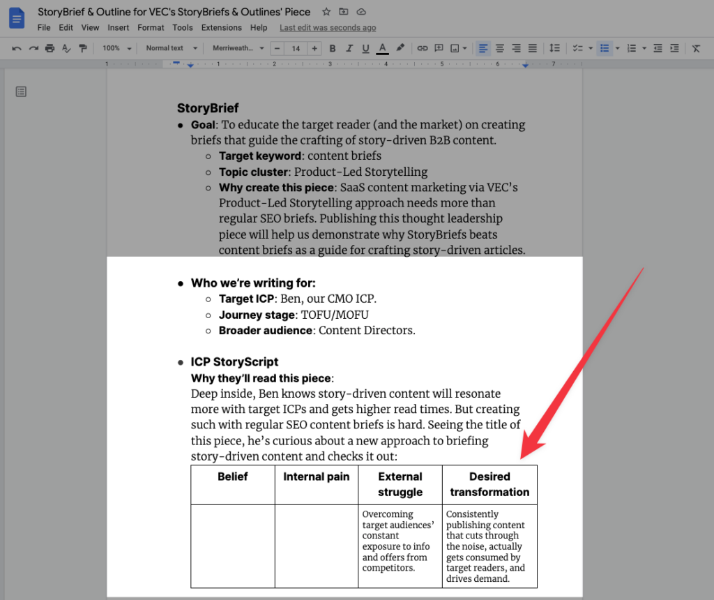Open the Normal text style dropdown
This screenshot has height=600, width=714.
(x=172, y=48)
